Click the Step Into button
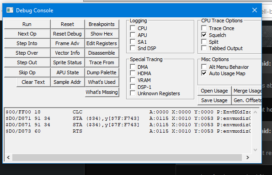 point(27,43)
